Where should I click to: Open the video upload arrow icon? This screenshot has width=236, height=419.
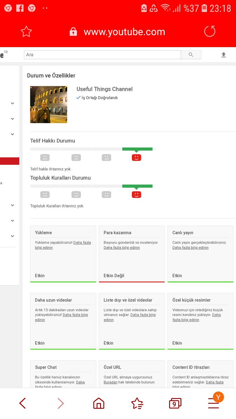click(224, 55)
